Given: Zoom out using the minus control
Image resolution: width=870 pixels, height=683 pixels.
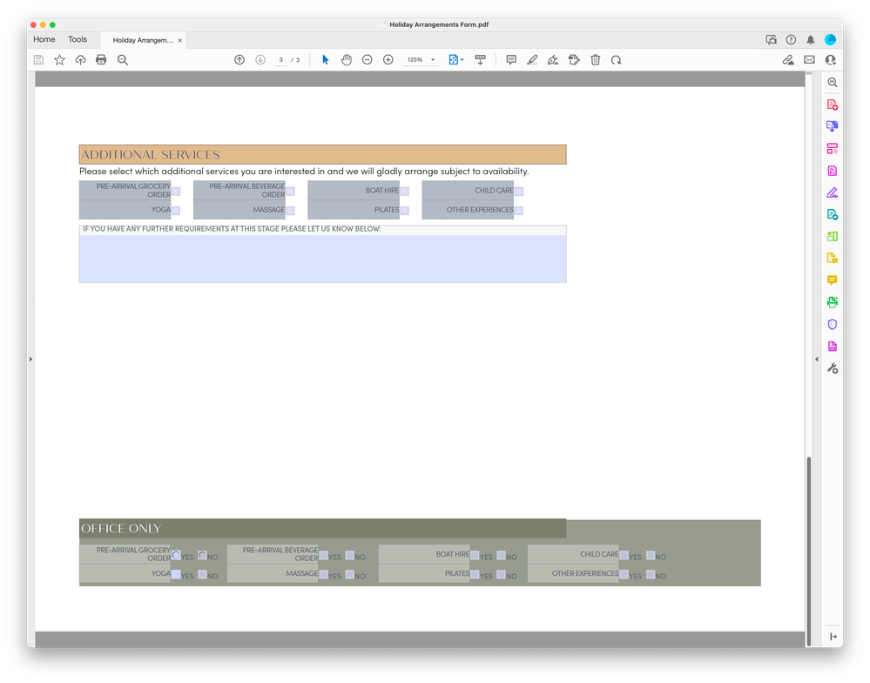Looking at the screenshot, I should tap(367, 59).
